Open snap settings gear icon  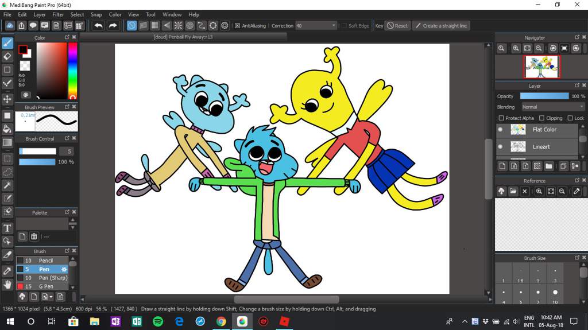(x=225, y=25)
